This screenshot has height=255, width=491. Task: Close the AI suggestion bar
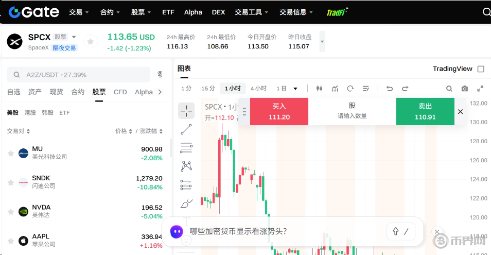[437, 231]
